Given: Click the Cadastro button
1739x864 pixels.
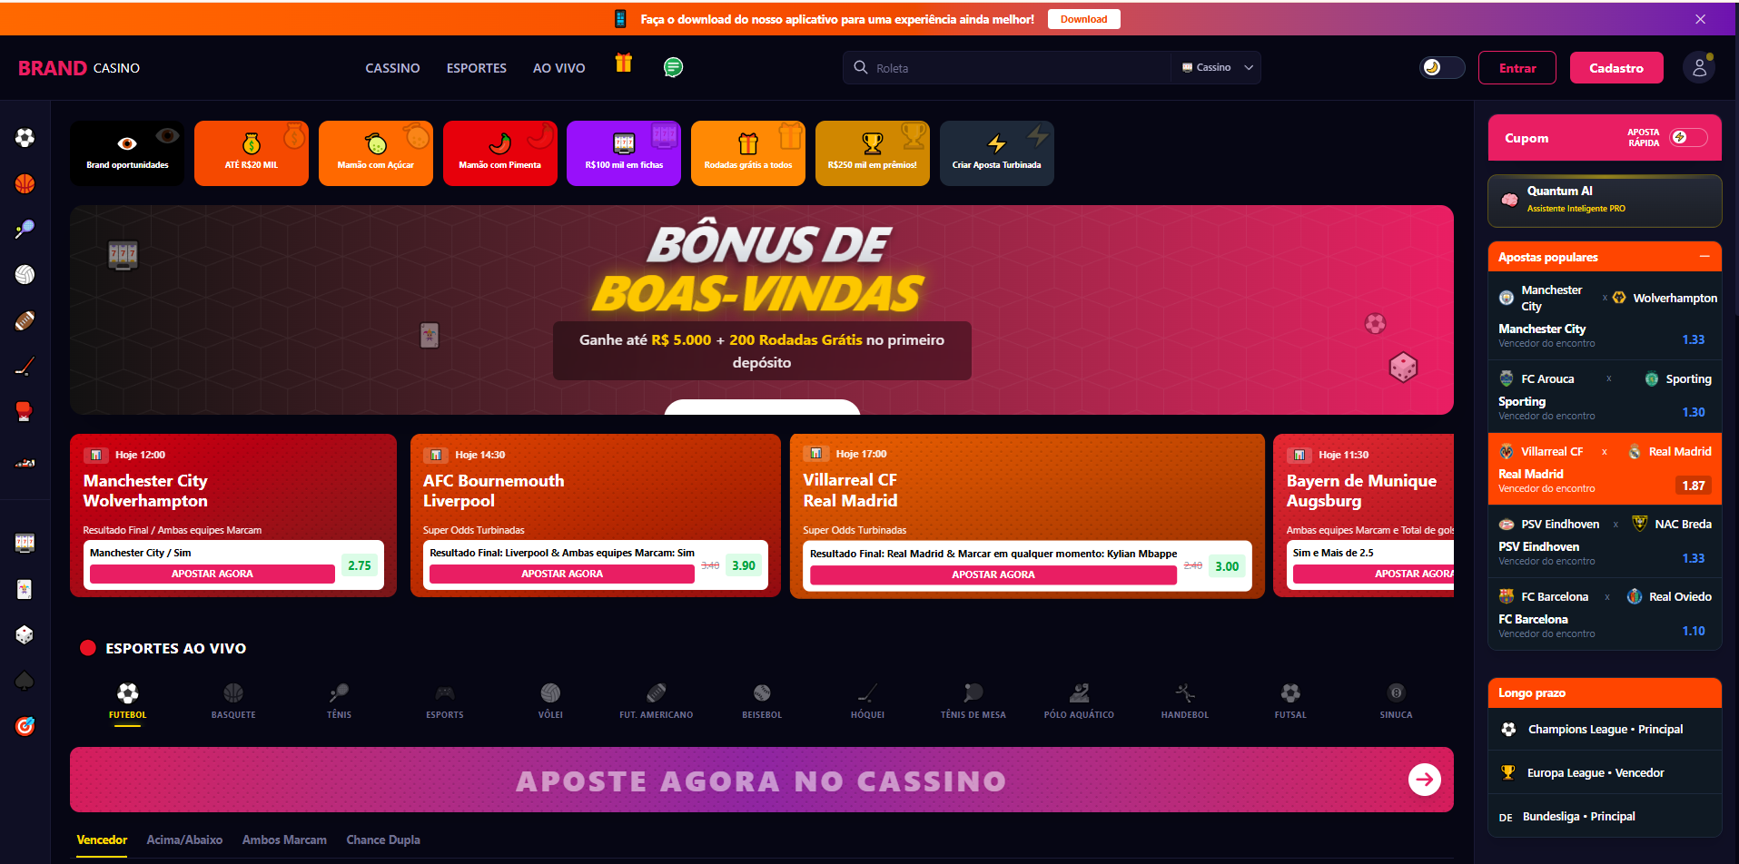Looking at the screenshot, I should [x=1616, y=68].
